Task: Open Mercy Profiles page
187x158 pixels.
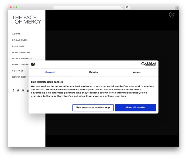Action: click(22, 59)
